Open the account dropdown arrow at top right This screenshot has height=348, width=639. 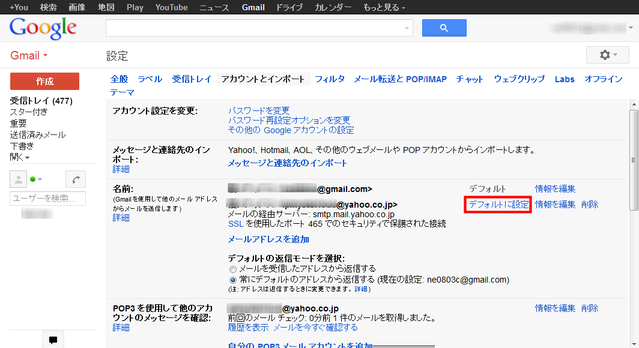tap(631, 28)
